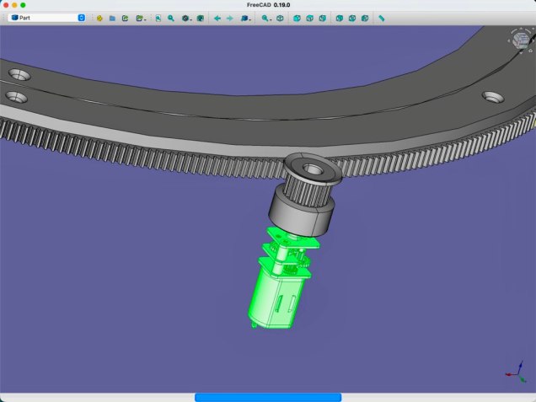Viewport: 536px width, 402px height.
Task: Click the blue progress bar at bottom
Action: point(268,397)
